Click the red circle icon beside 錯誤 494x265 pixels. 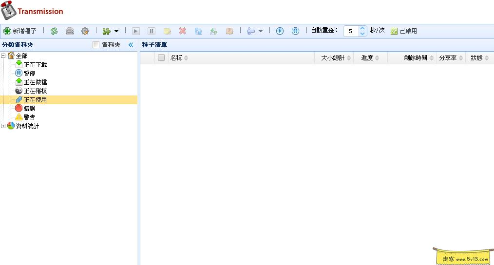click(19, 108)
